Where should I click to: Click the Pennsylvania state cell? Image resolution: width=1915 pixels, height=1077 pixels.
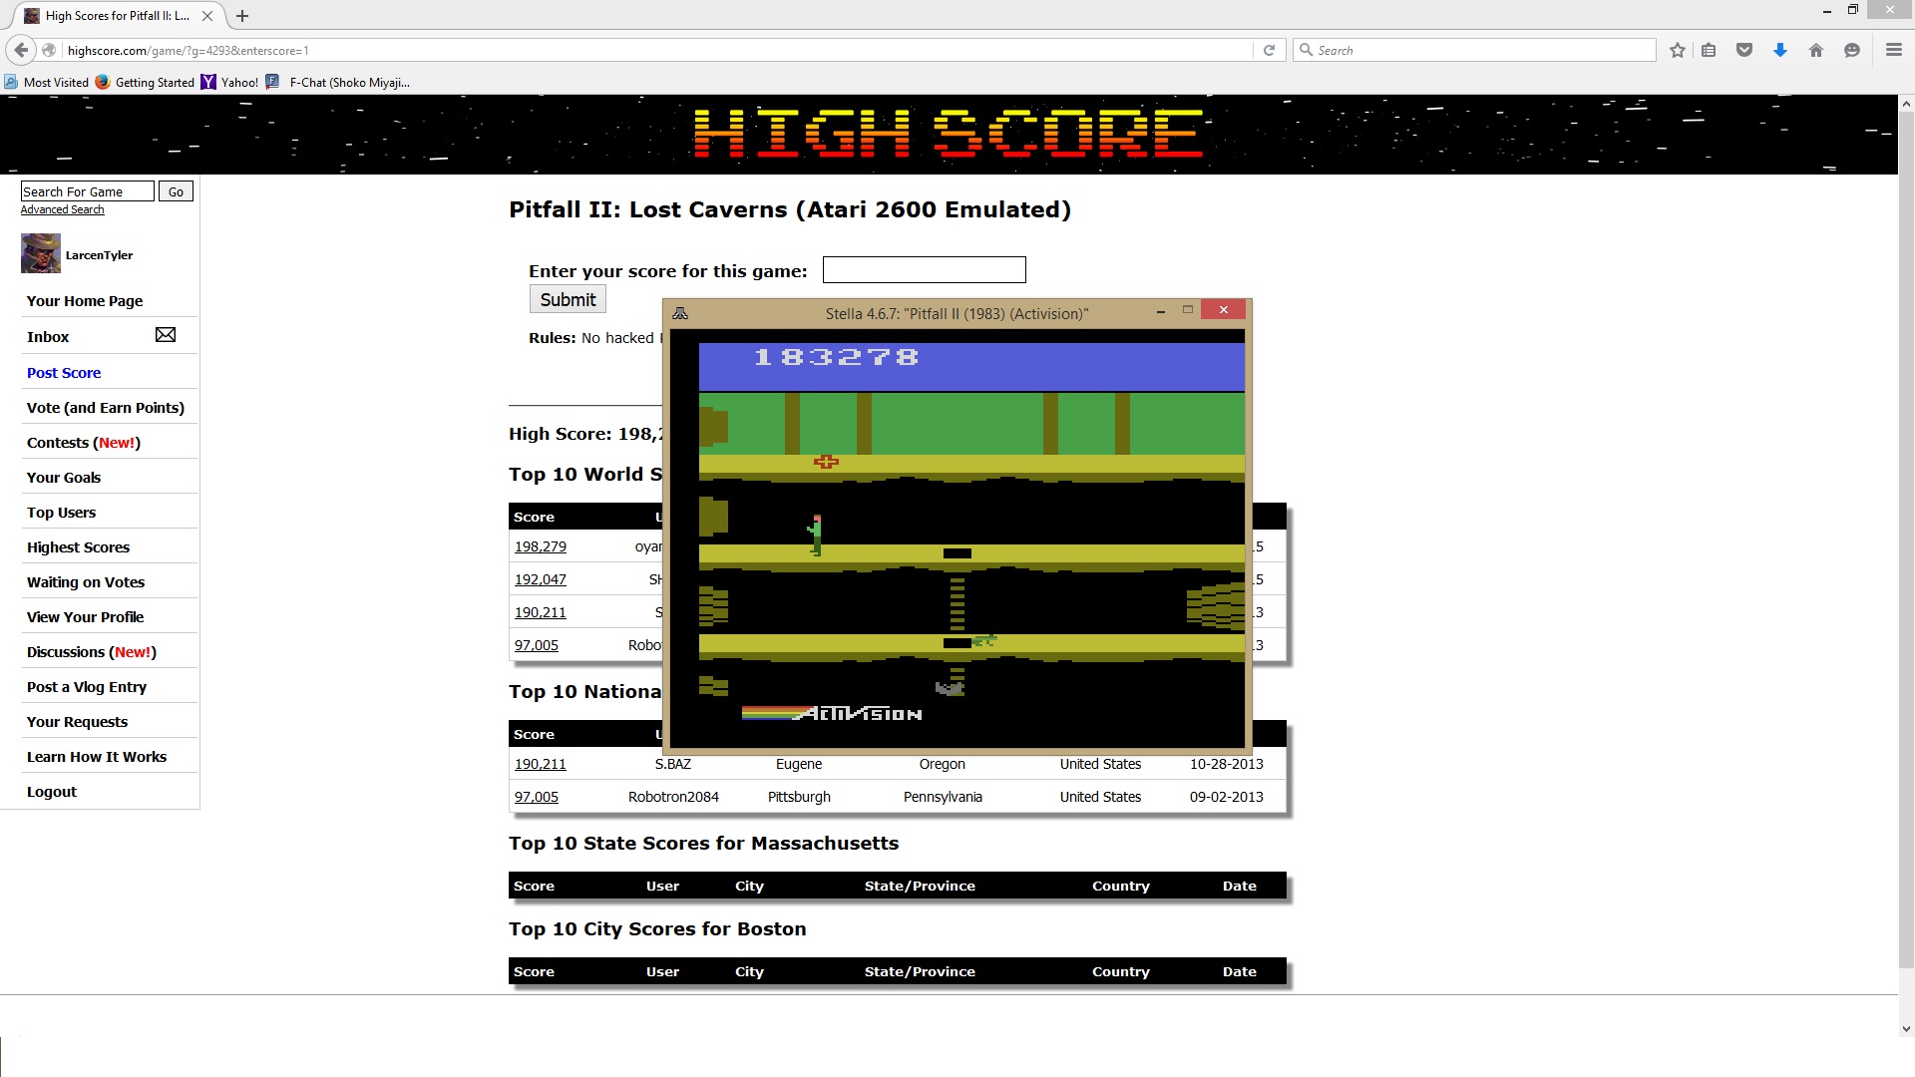943,797
